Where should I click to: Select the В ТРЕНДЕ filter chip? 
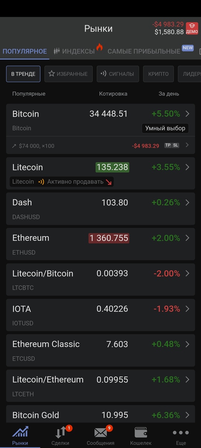(23, 74)
